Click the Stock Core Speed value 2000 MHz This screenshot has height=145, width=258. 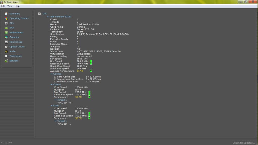[x=82, y=66]
